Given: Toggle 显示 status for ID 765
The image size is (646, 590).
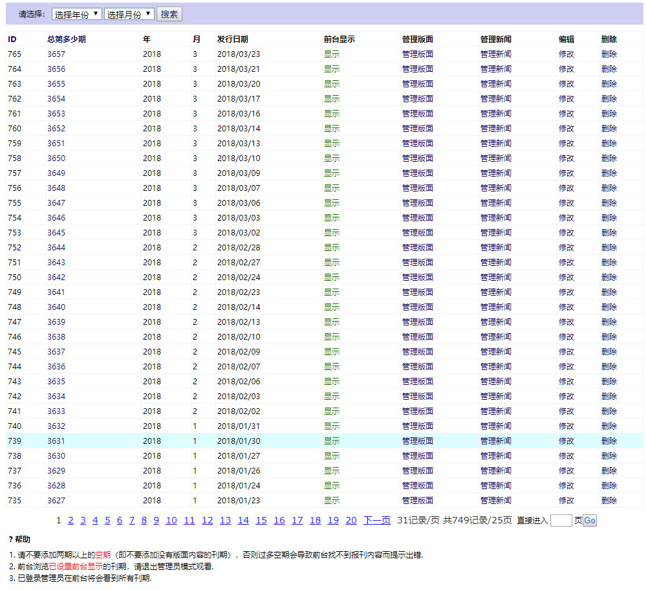Looking at the screenshot, I should click(x=331, y=54).
